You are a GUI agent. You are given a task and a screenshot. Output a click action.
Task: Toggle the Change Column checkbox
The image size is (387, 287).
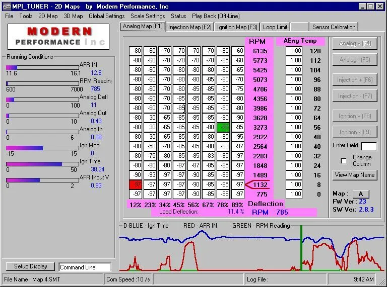tap(344, 161)
